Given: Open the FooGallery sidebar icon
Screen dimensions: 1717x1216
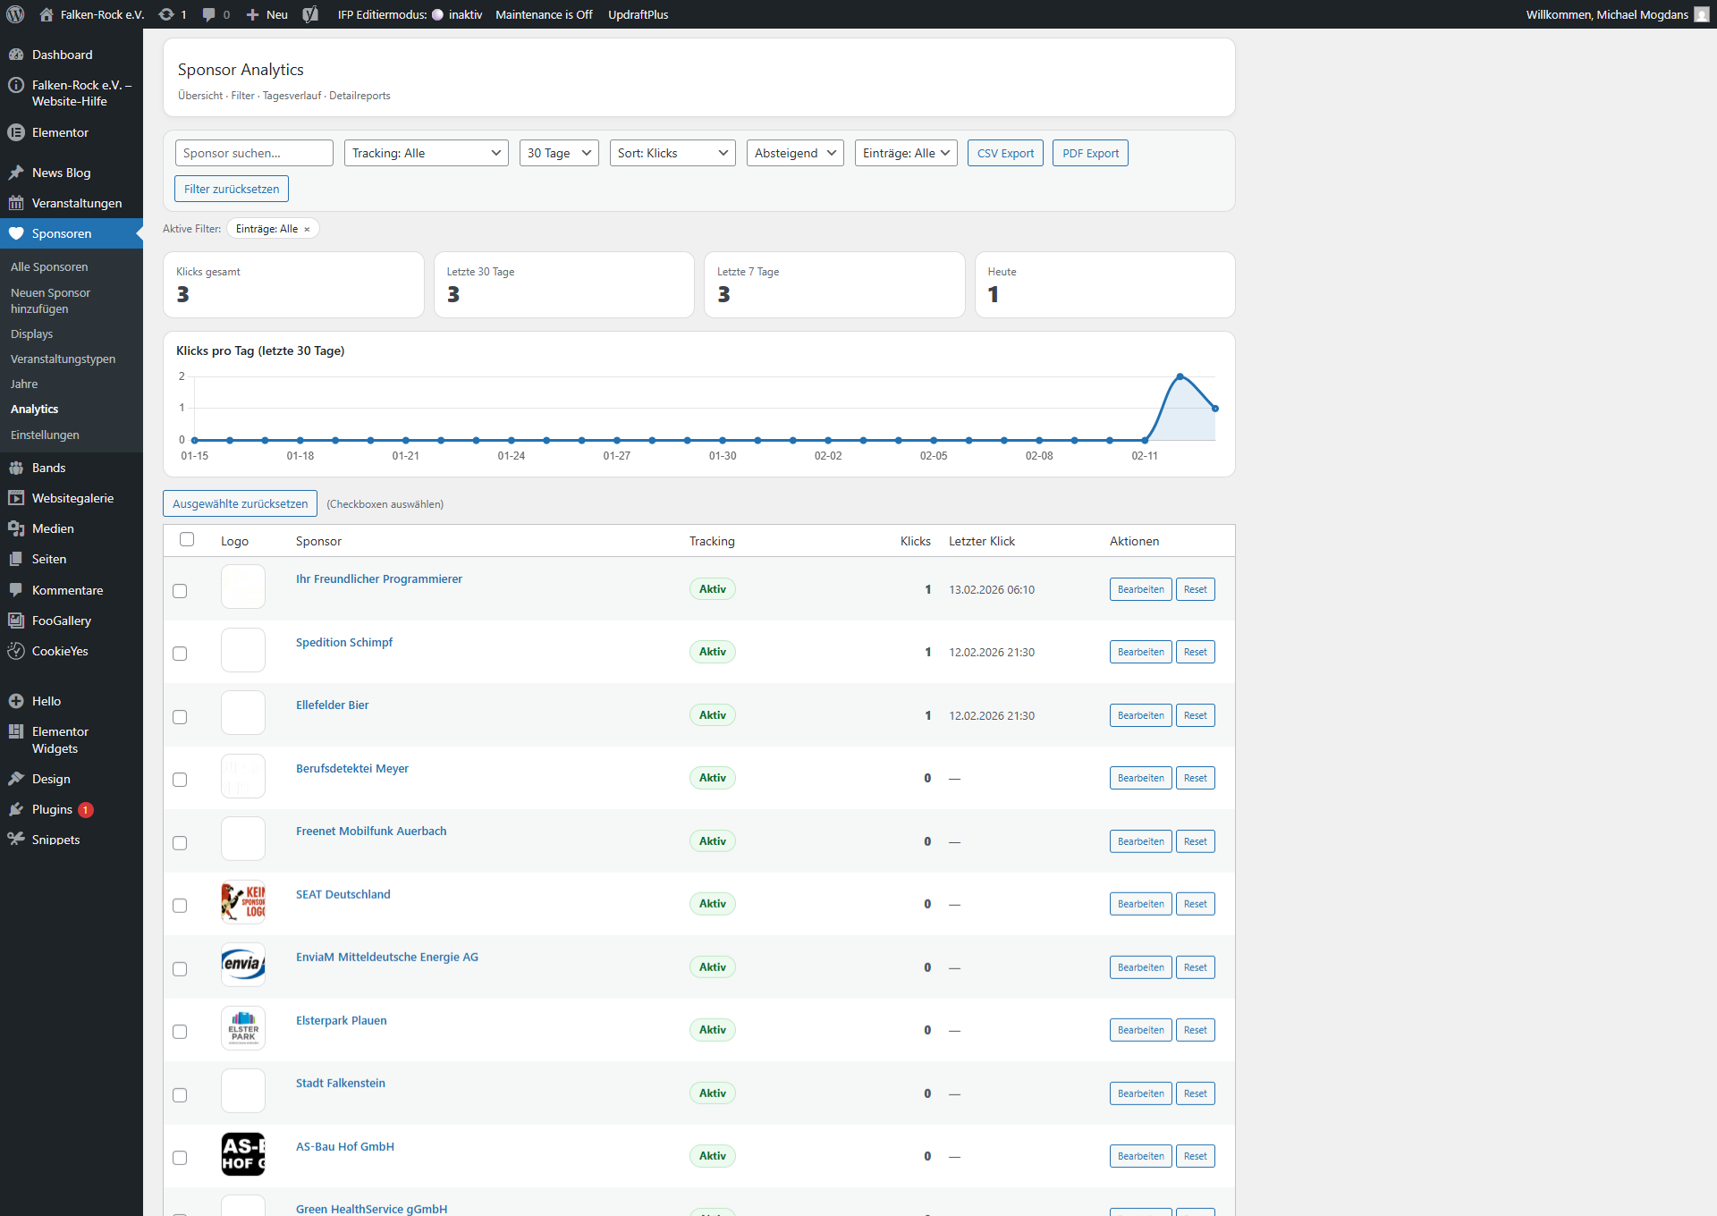Looking at the screenshot, I should coord(16,621).
